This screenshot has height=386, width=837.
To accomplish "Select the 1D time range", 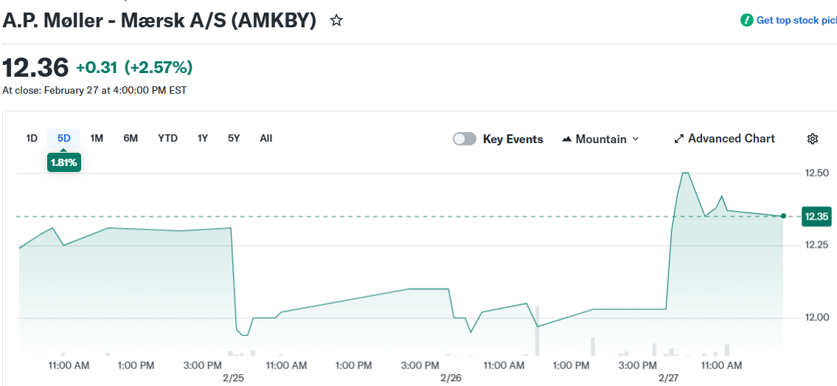I will tap(32, 138).
